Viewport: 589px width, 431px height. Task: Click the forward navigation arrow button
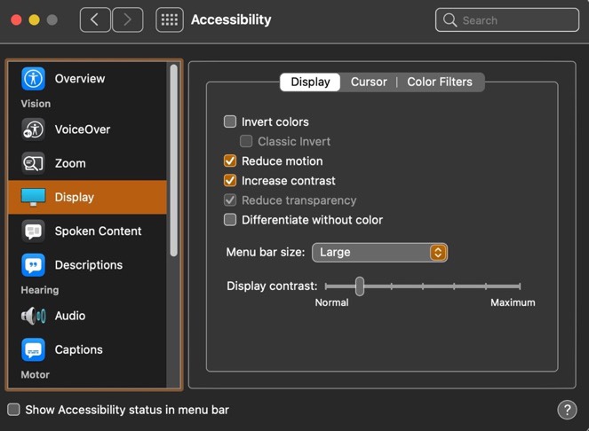pos(127,20)
